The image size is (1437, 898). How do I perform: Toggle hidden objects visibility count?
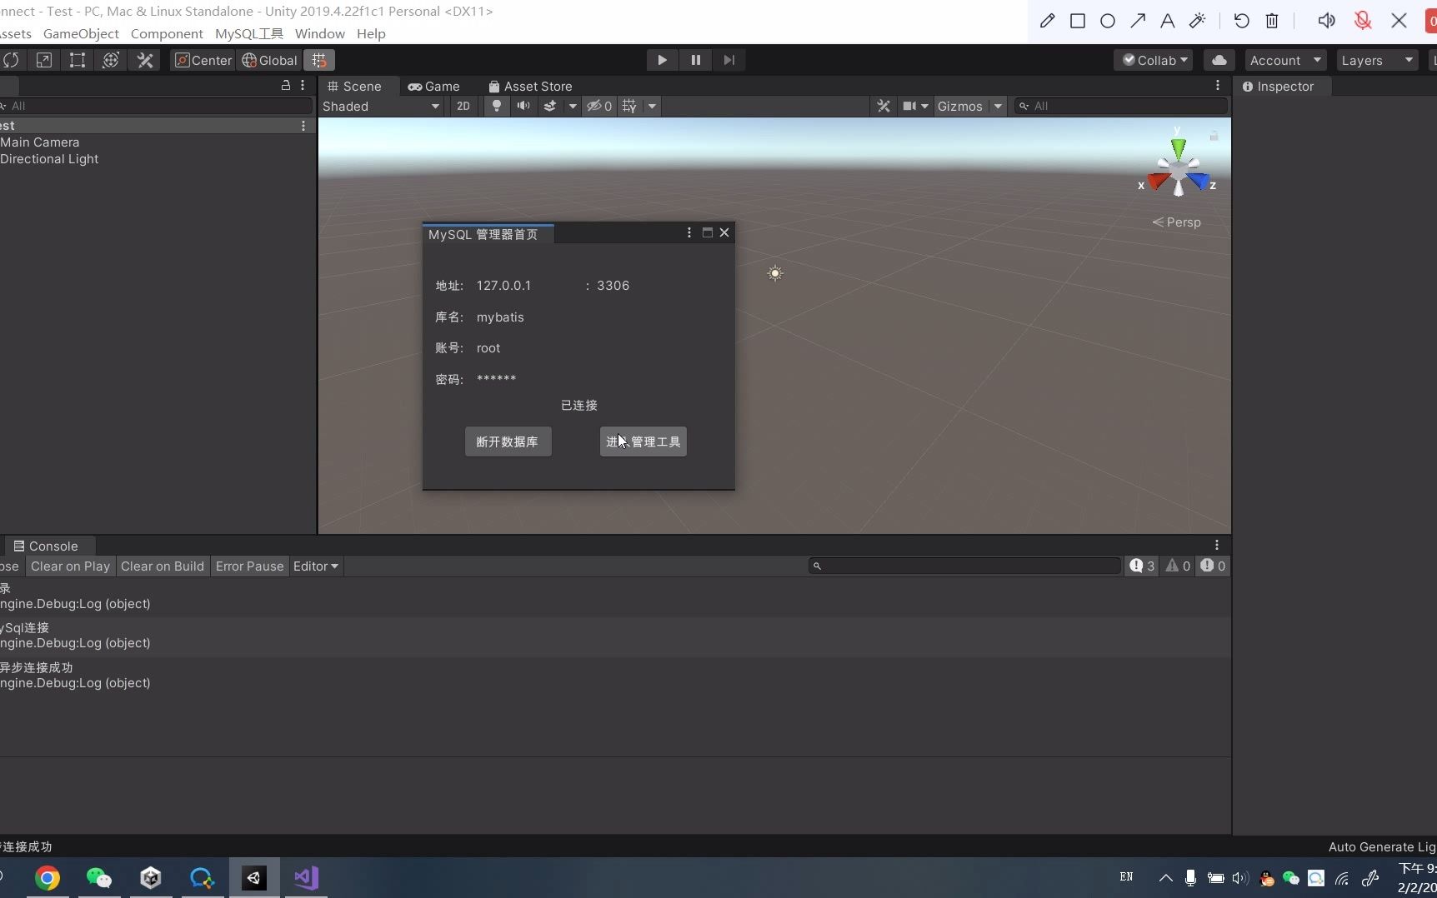pos(599,106)
